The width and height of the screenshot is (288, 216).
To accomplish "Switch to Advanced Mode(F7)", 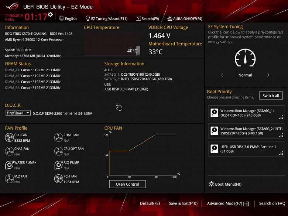I will tap(228, 203).
